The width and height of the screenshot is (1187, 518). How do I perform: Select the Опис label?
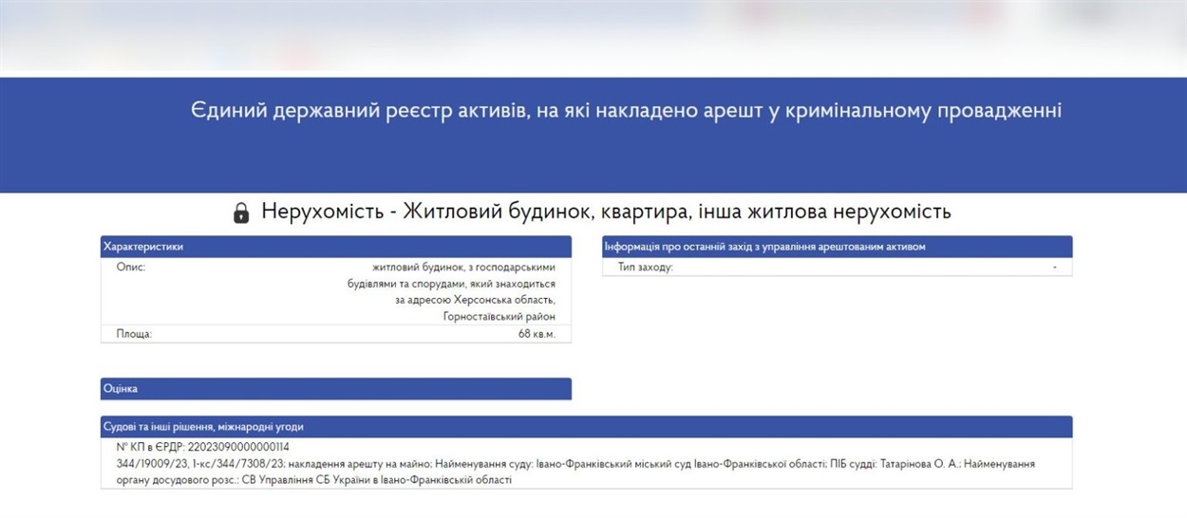click(131, 268)
